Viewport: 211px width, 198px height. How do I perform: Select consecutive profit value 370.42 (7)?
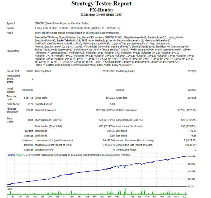click(108, 145)
